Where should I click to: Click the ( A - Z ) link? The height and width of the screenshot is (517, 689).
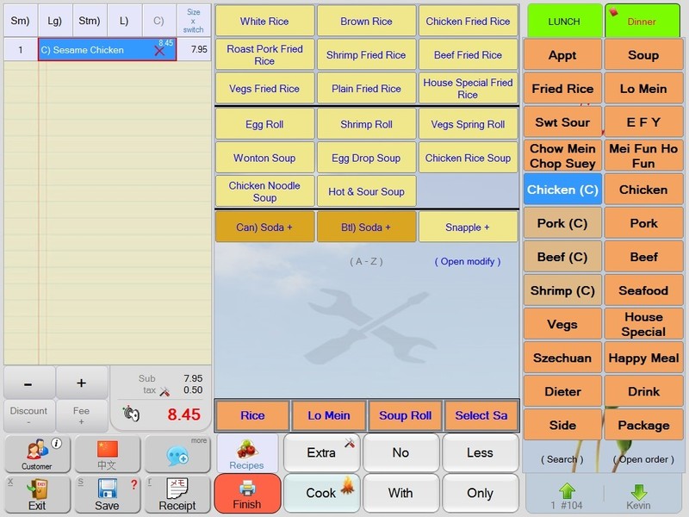366,262
